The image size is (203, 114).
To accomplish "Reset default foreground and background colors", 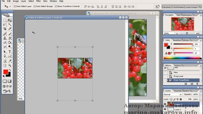I will pyautogui.click(x=4, y=76).
